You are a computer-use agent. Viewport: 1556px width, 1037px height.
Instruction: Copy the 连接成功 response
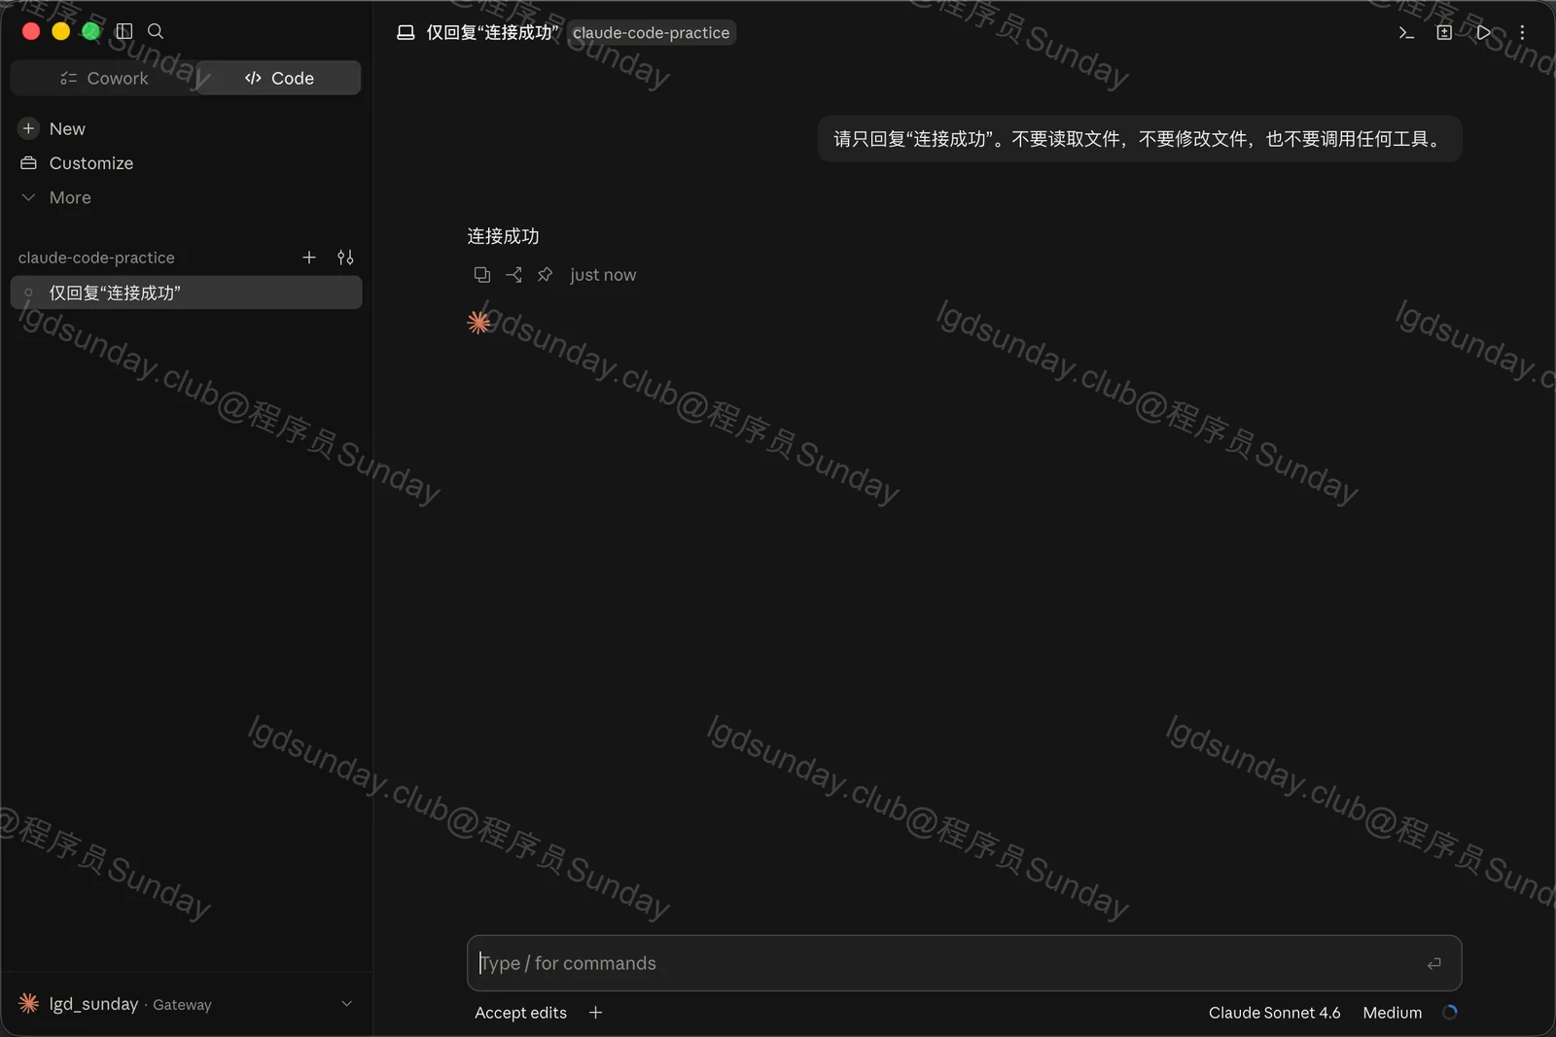tap(481, 275)
